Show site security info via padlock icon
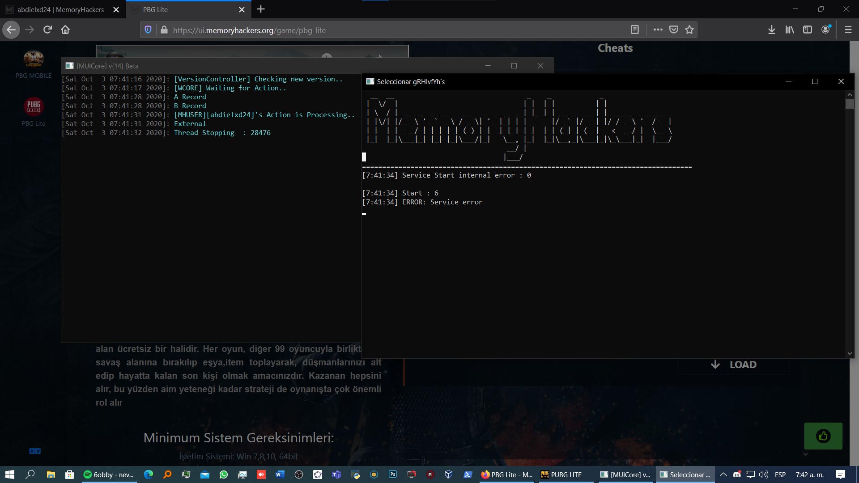This screenshot has height=483, width=859. click(x=164, y=30)
